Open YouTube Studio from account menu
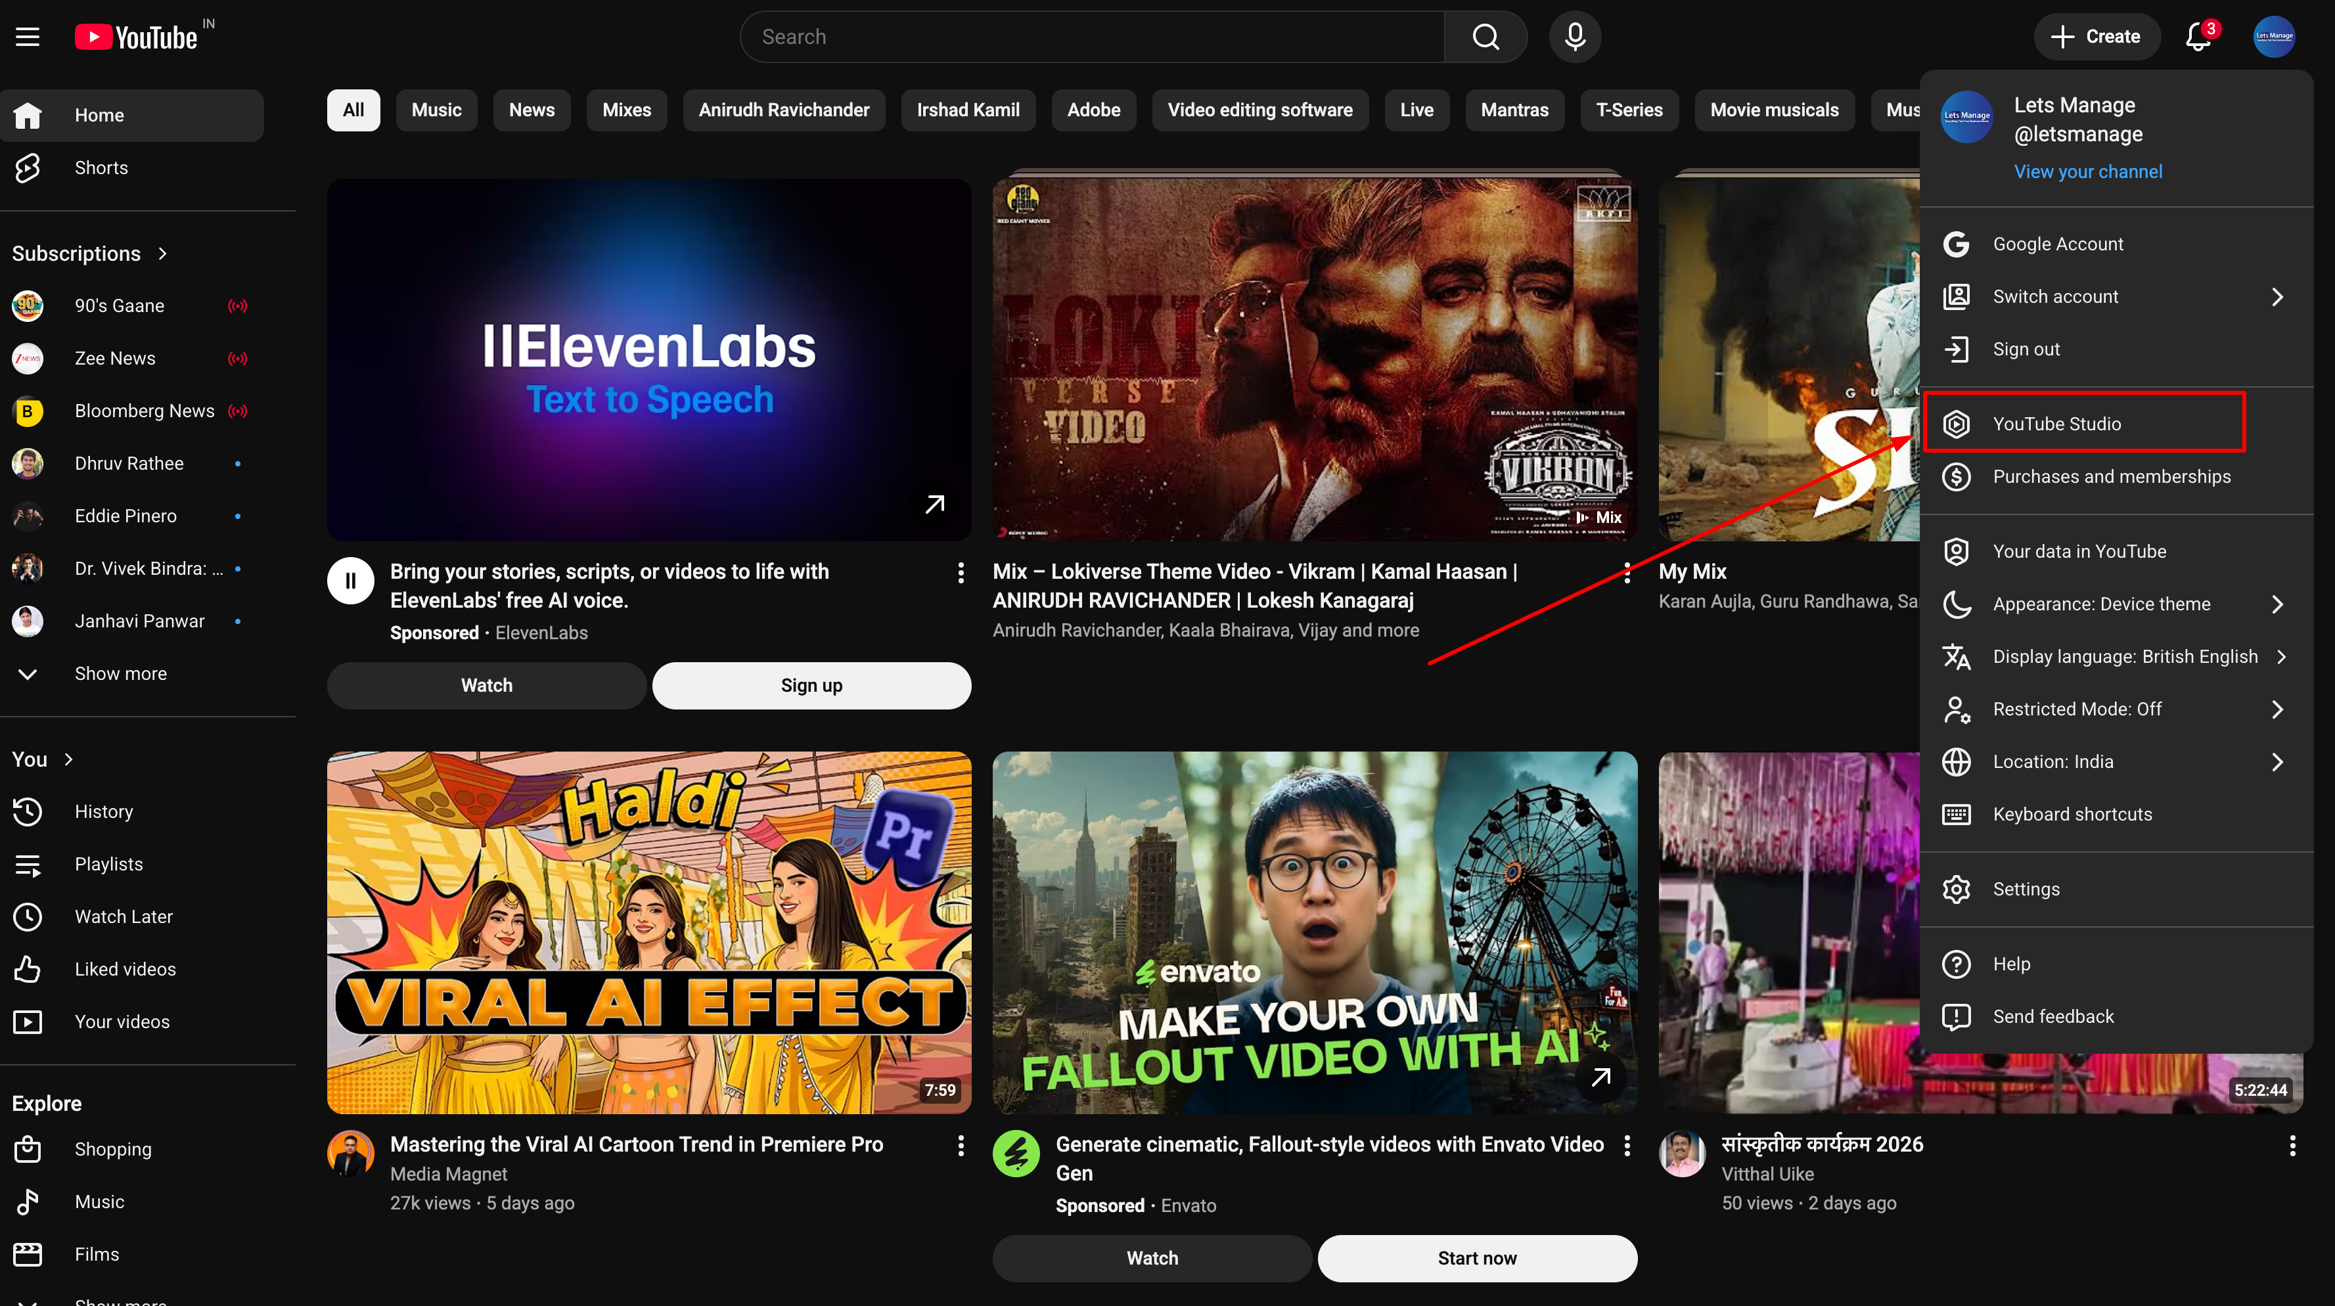 [x=2056, y=423]
